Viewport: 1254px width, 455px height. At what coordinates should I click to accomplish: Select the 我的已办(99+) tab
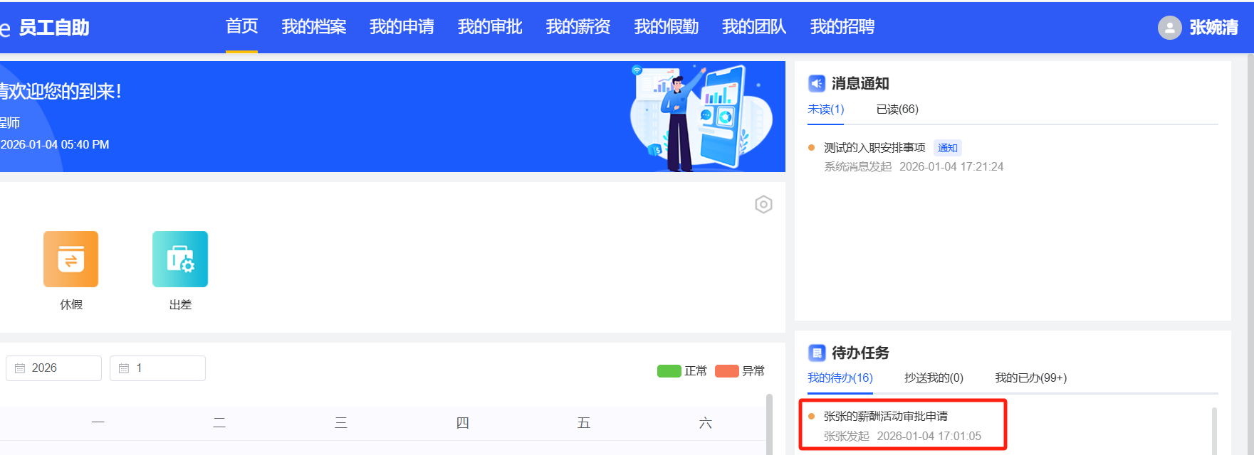pos(1030,378)
